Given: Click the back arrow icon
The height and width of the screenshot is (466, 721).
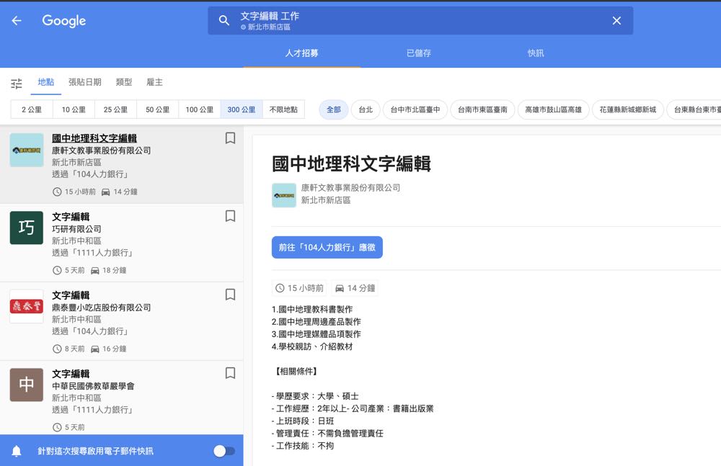Looking at the screenshot, I should [17, 21].
